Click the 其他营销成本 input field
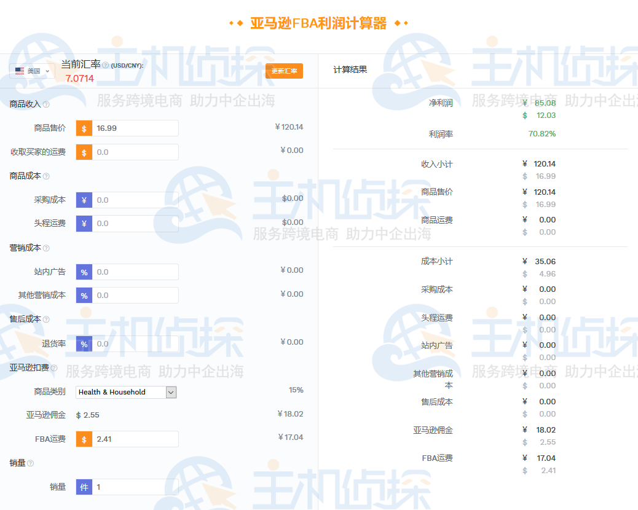 [x=135, y=296]
